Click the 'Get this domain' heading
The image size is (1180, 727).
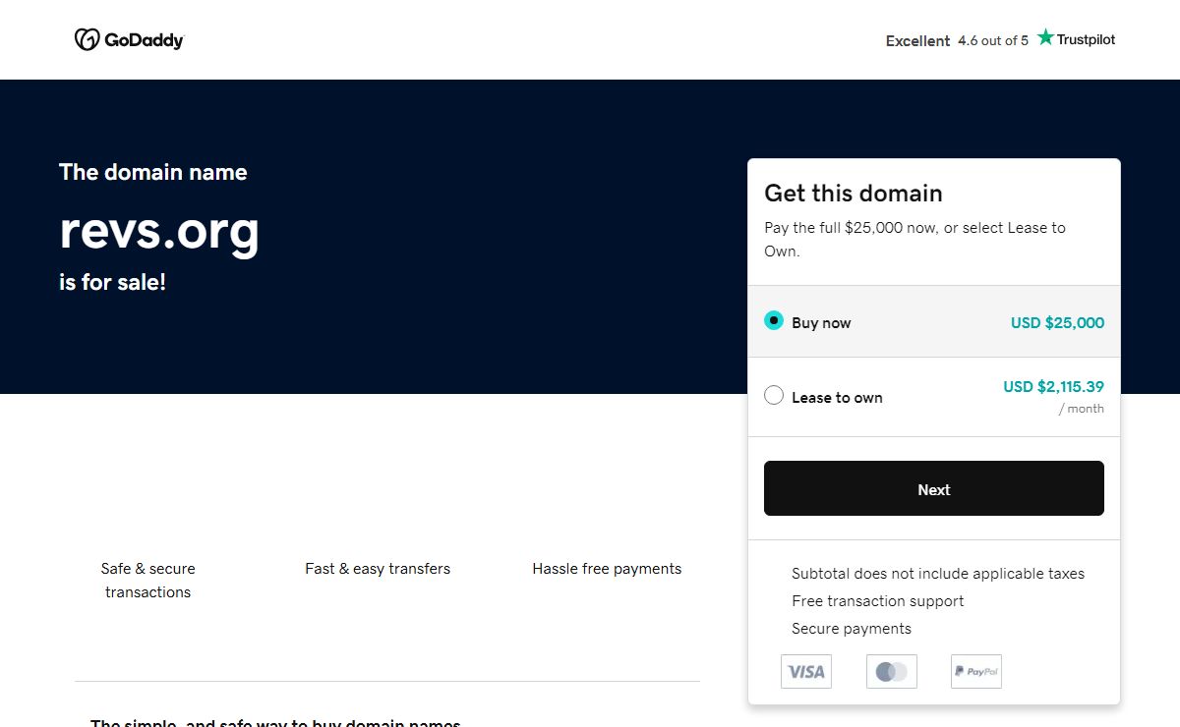coord(854,194)
